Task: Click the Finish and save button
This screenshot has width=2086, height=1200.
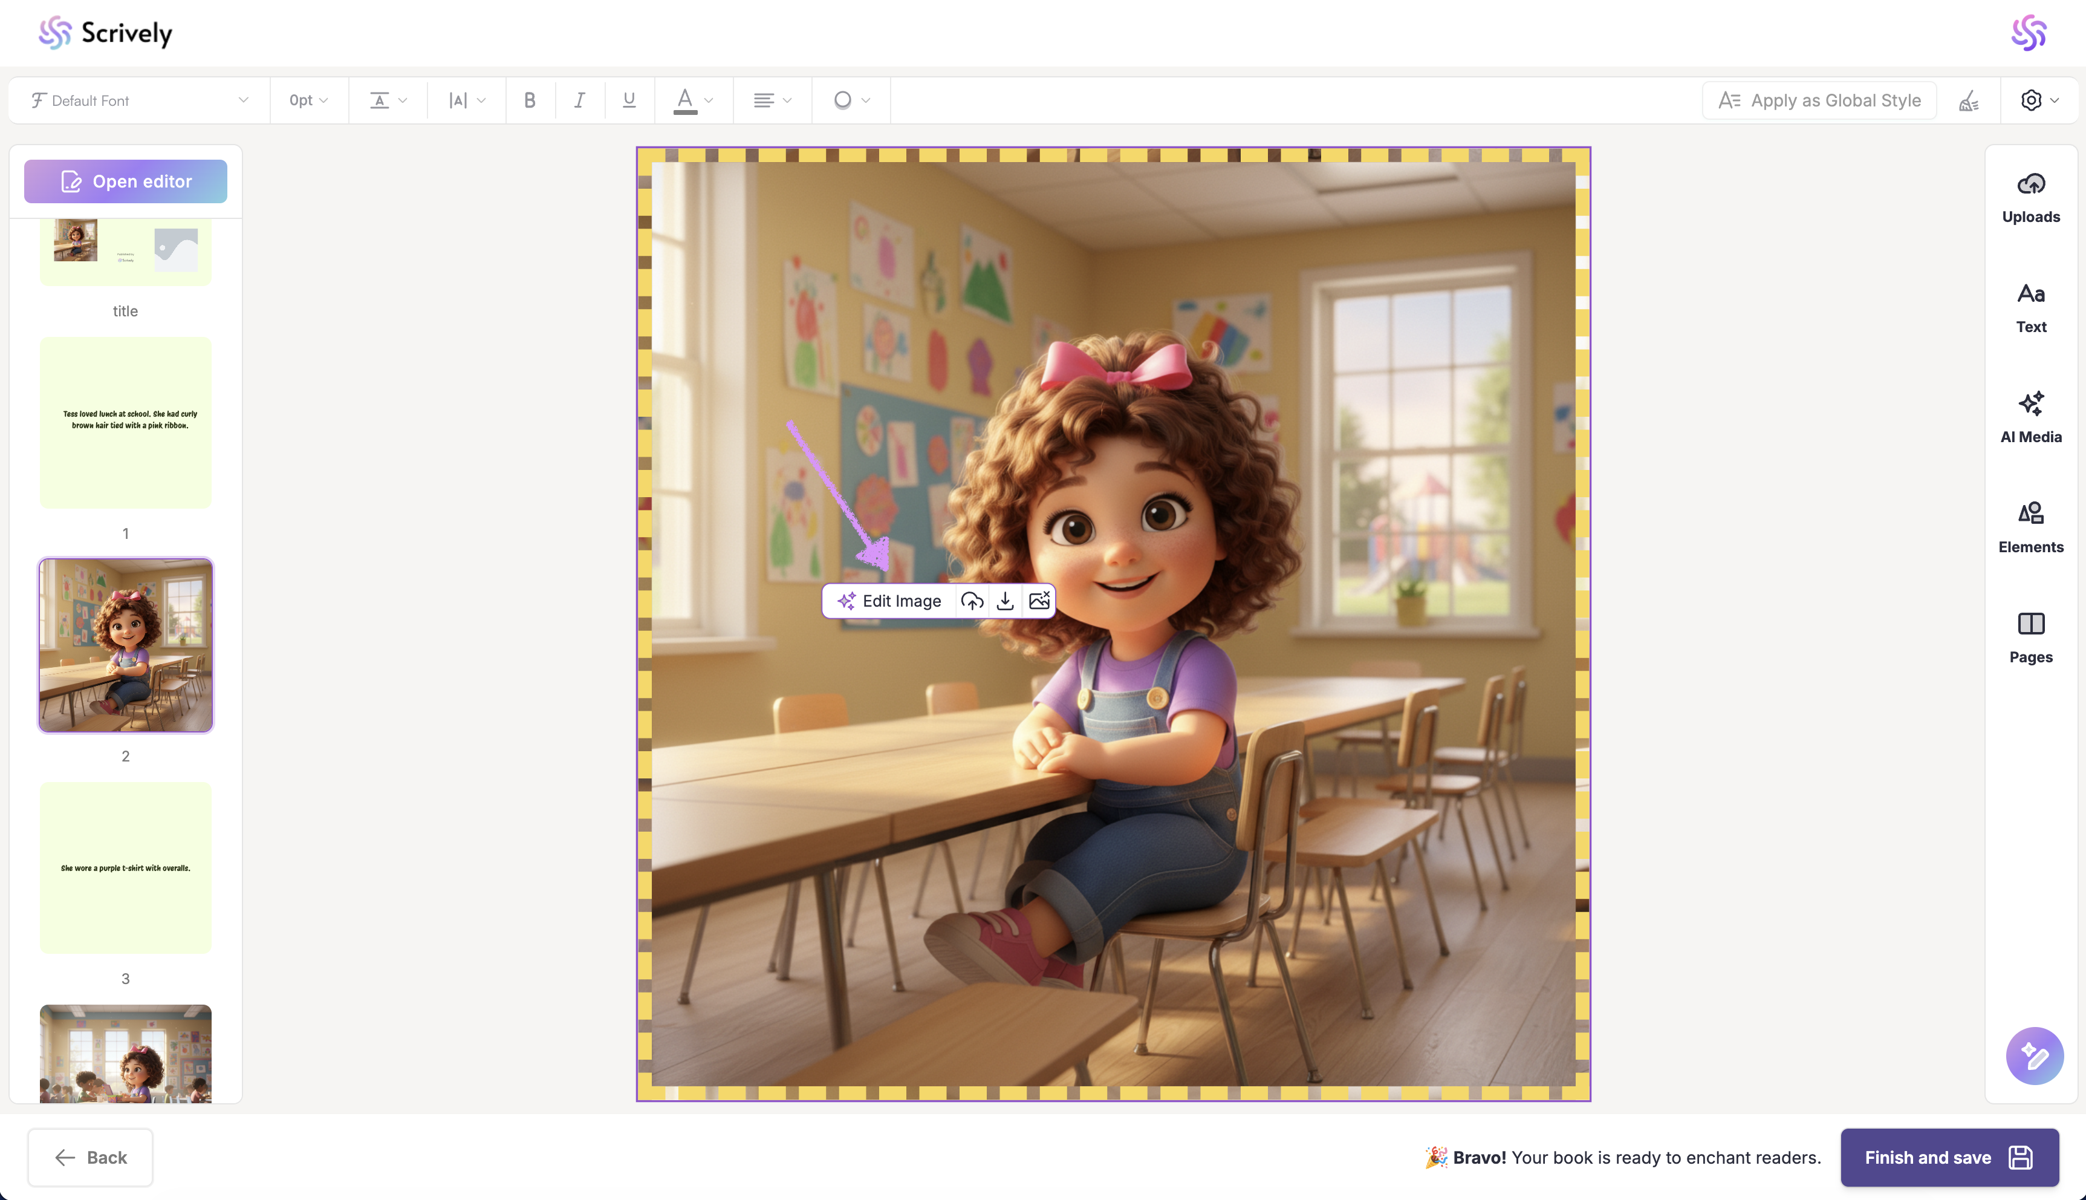Action: (1948, 1157)
